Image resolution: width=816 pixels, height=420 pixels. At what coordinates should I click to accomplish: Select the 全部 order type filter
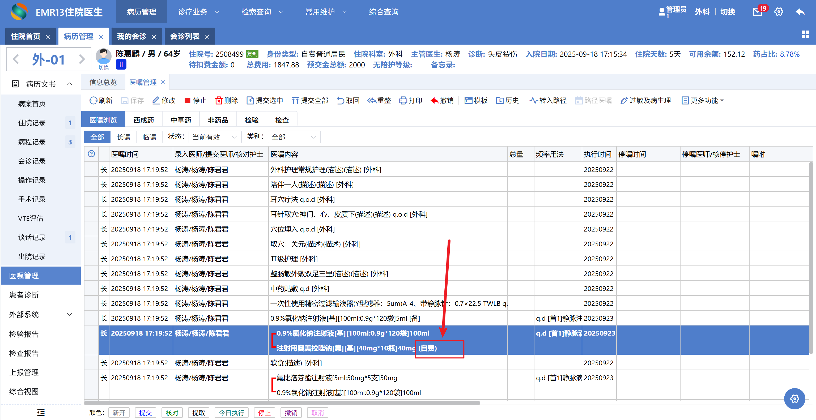pos(97,137)
